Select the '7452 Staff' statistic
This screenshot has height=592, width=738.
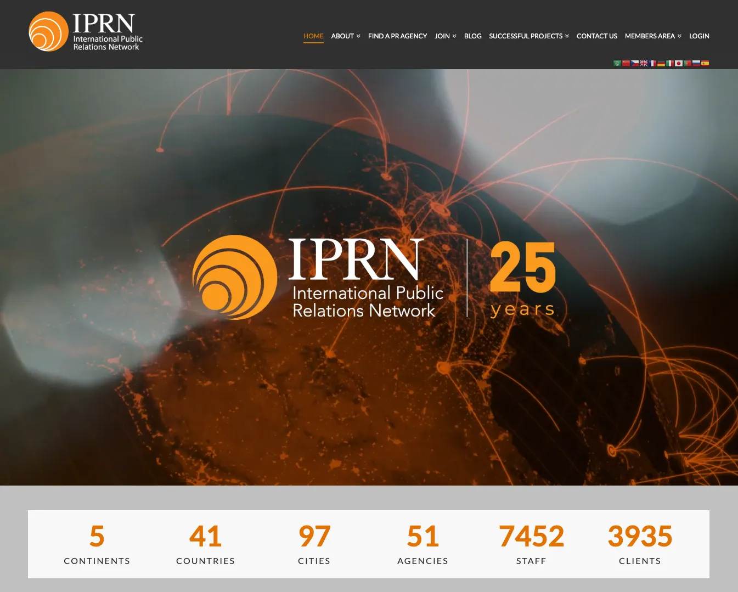tap(531, 544)
